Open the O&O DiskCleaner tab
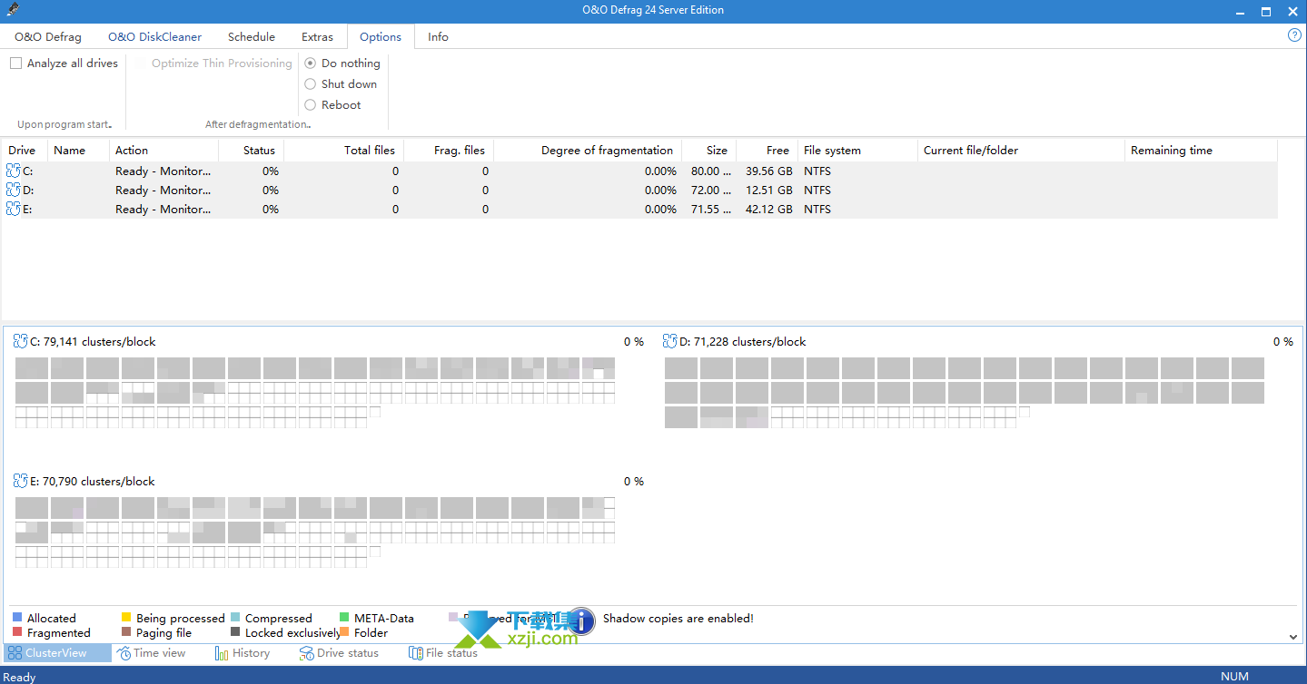Viewport: 1307px width, 684px height. click(154, 37)
